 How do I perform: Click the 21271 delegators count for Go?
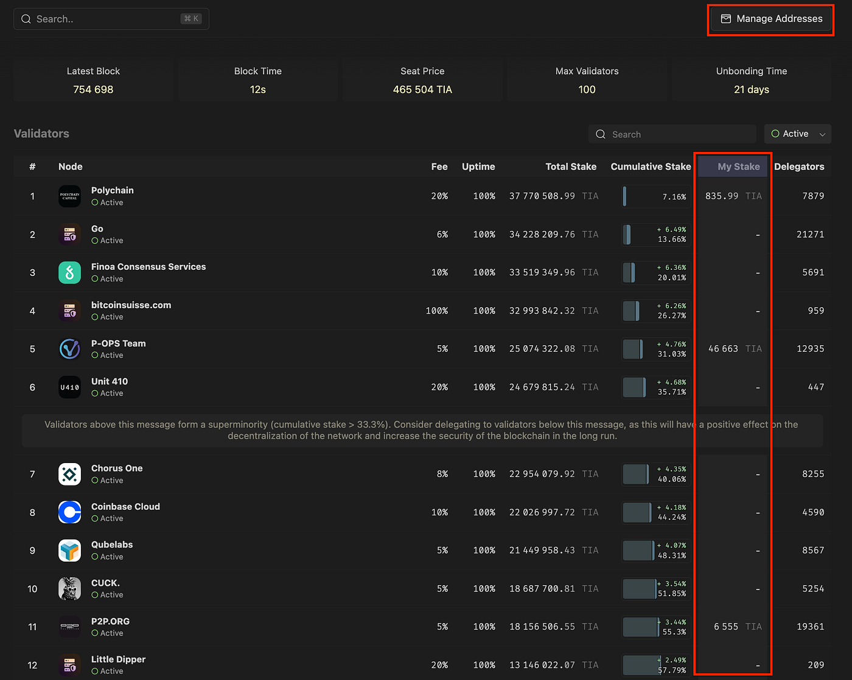811,235
